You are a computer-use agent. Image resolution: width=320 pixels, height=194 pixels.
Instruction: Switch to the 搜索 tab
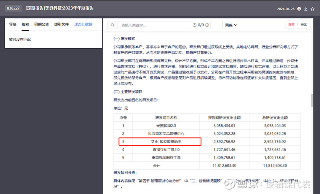25,24
